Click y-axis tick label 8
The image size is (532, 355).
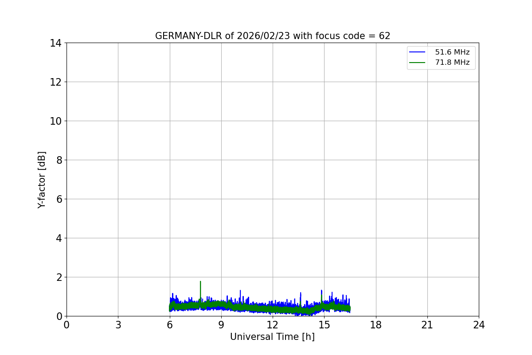59,160
